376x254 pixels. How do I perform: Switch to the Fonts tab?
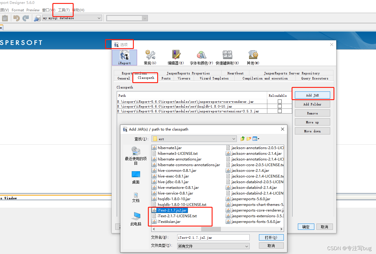click(x=166, y=78)
